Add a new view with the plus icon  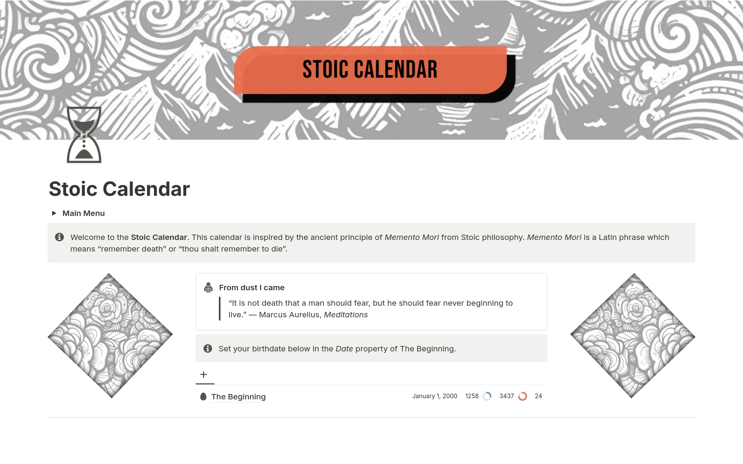coord(204,374)
